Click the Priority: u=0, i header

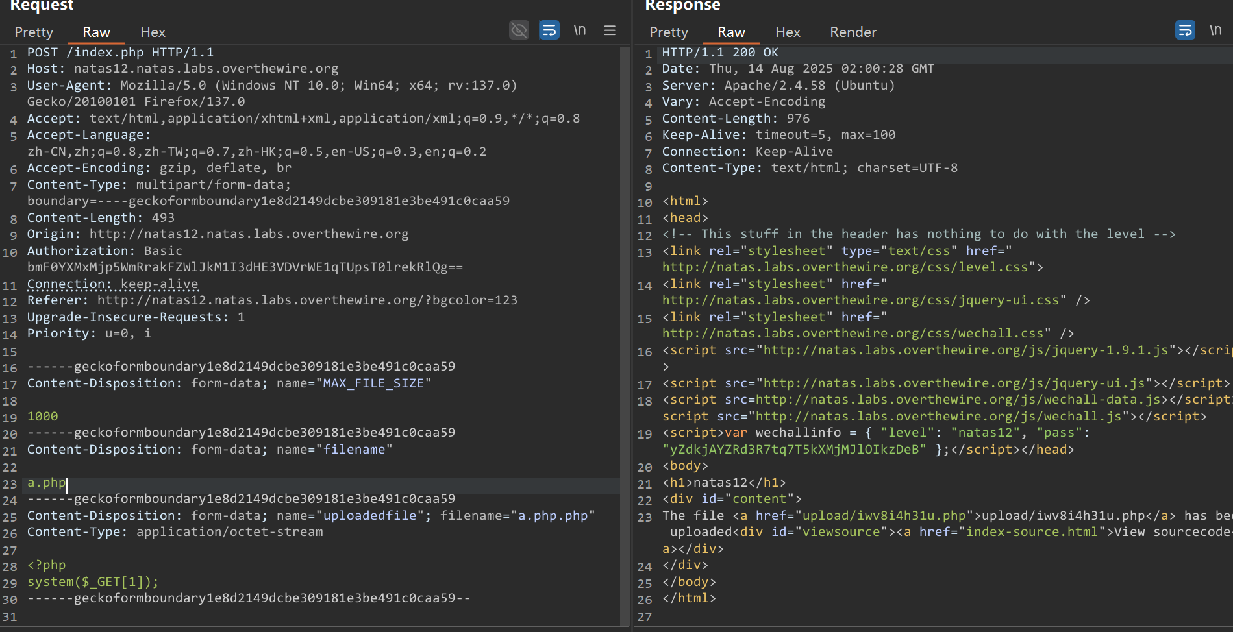(x=89, y=333)
